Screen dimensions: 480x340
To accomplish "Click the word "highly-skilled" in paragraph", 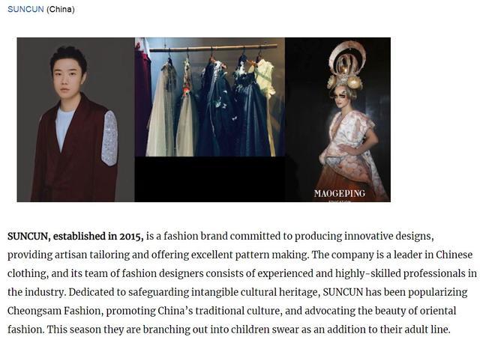I will pos(368,273).
